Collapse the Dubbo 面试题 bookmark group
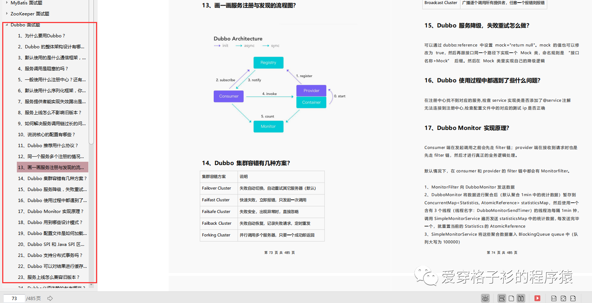This screenshot has height=303, width=592. pyautogui.click(x=7, y=25)
